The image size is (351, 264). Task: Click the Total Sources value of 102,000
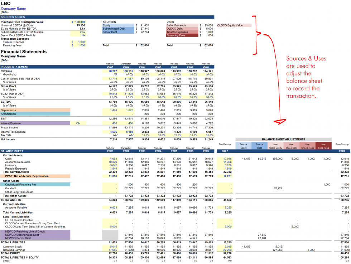tap(145, 45)
